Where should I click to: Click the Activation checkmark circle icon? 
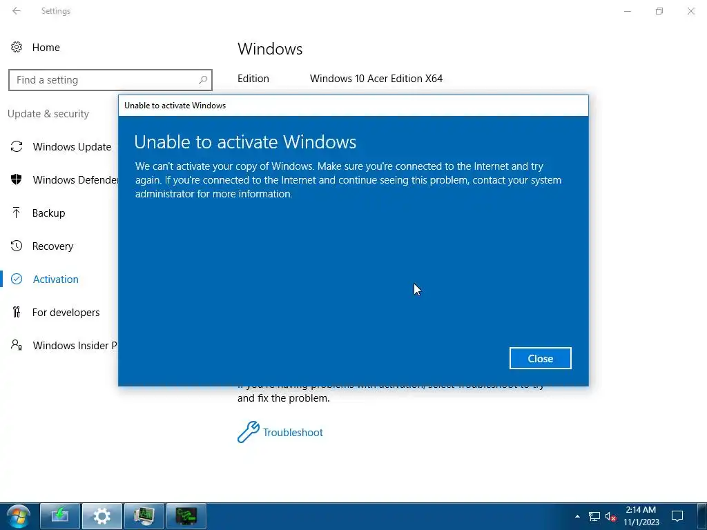(17, 279)
